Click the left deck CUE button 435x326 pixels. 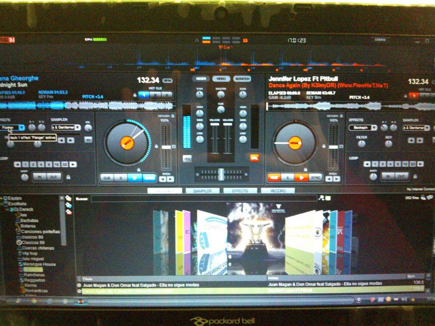pyautogui.click(x=107, y=177)
